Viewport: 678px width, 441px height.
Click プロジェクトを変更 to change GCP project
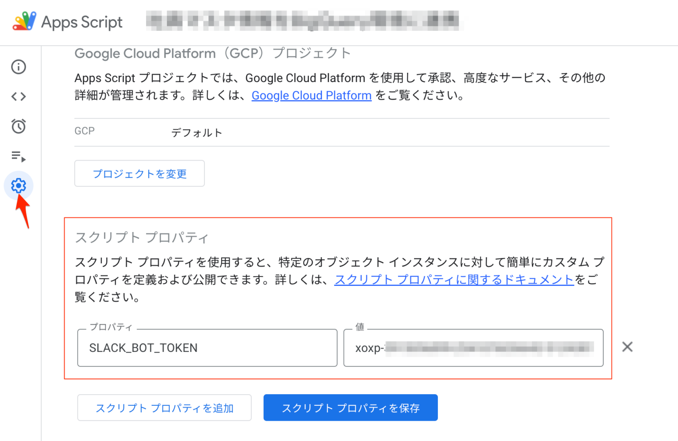pyautogui.click(x=139, y=173)
